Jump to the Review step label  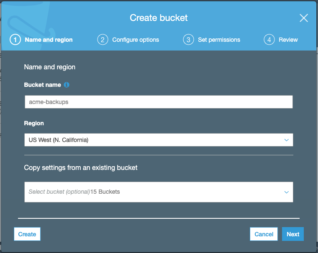[288, 40]
